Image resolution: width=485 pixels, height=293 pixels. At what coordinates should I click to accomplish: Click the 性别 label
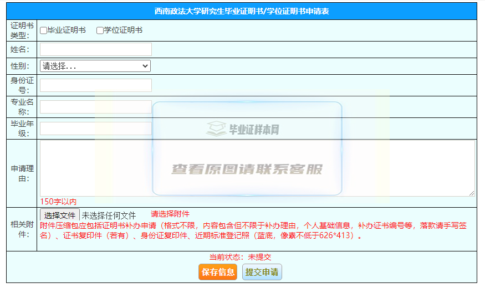point(20,66)
